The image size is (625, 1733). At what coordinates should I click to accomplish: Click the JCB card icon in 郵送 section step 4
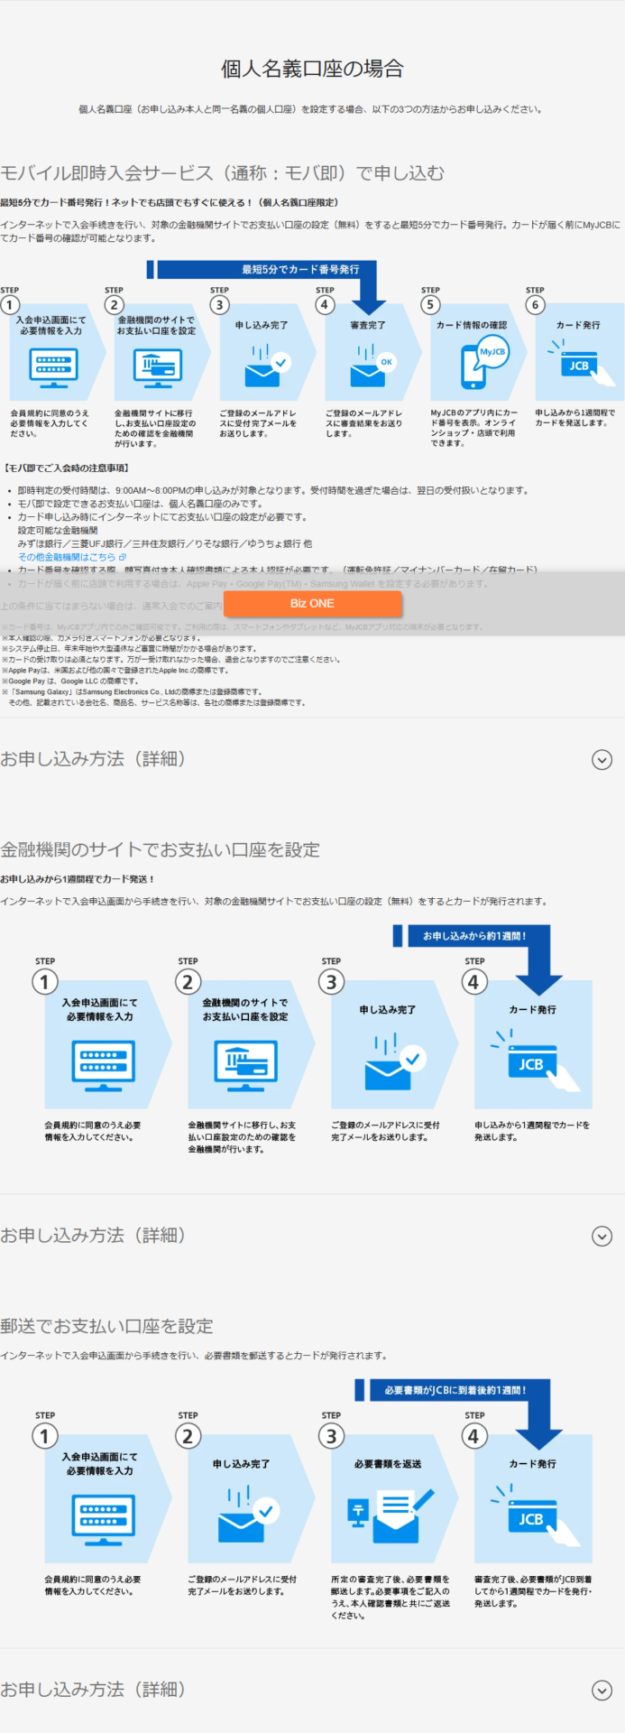pos(536,1514)
